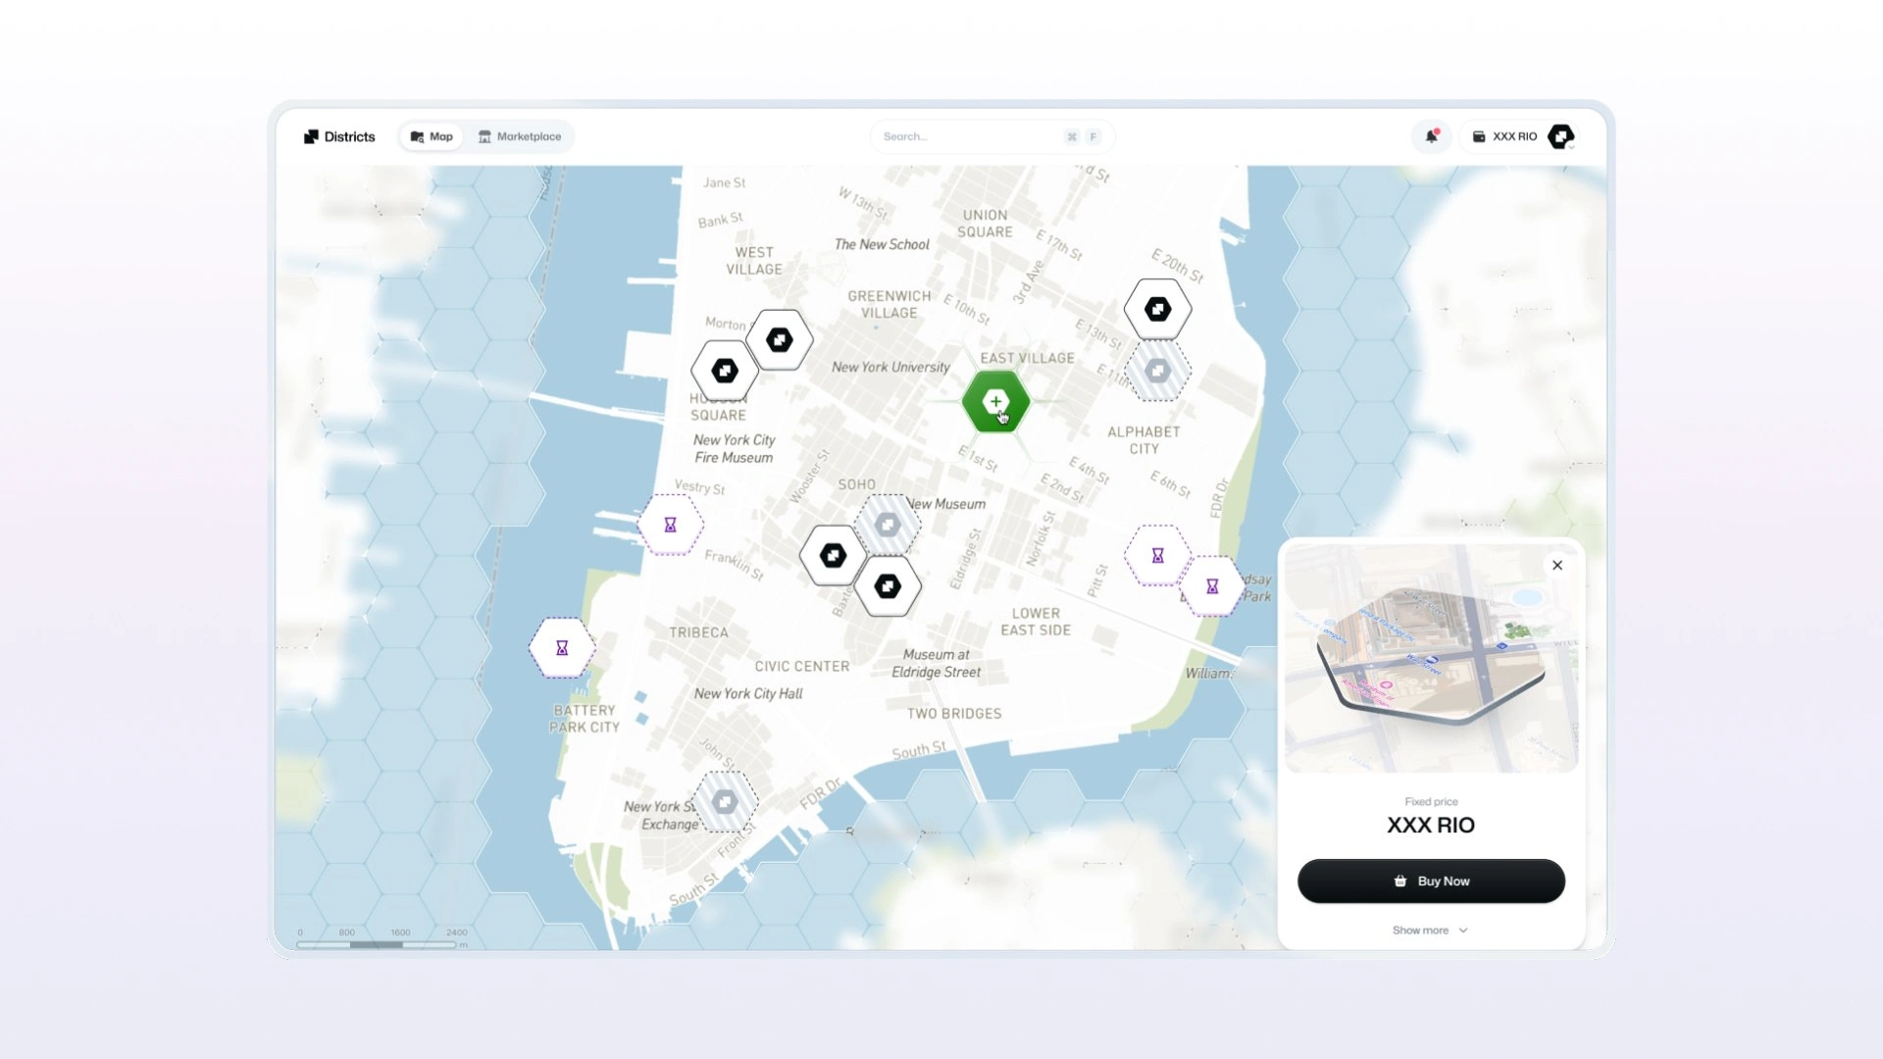Open the Marketplace tab
Viewport: 1883px width, 1059px height.
click(520, 136)
